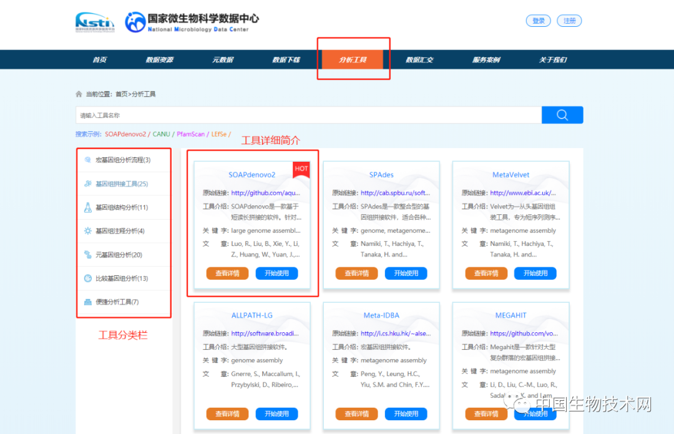Click 开始使用 on Meta-IDBA card
Image resolution: width=674 pixels, height=434 pixels.
(406, 414)
